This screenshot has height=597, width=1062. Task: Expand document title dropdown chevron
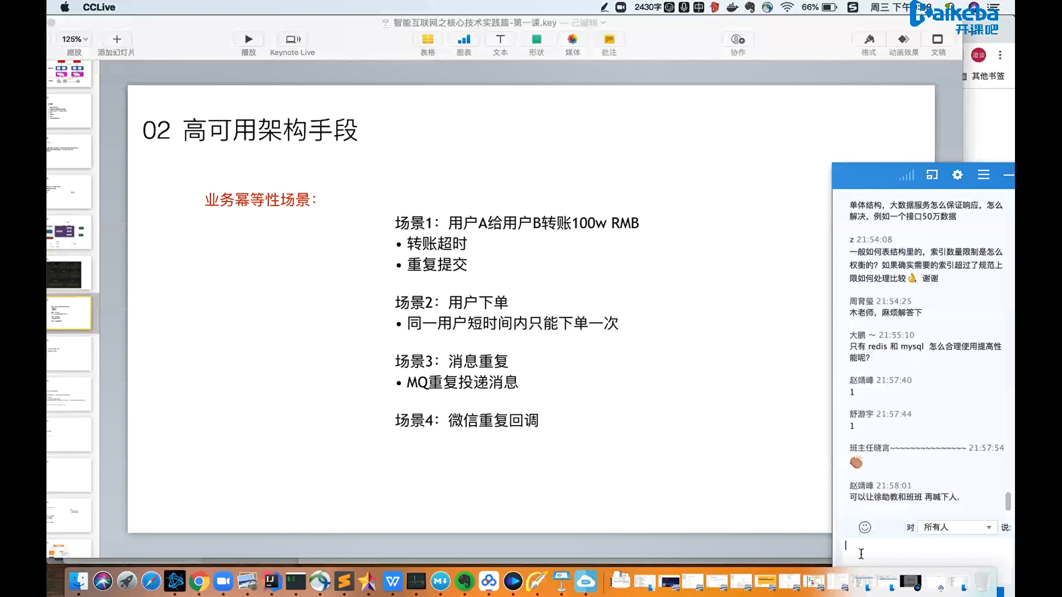[x=603, y=23]
